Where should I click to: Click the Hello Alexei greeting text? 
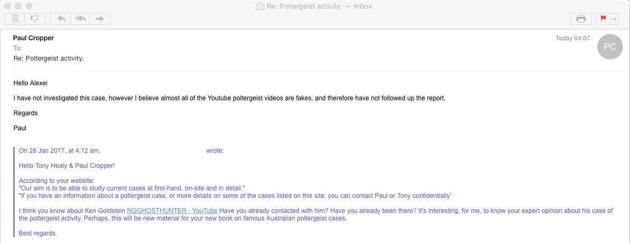point(32,83)
